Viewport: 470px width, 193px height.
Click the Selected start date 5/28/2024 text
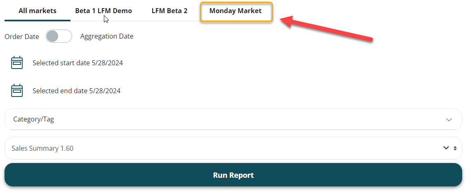coord(78,63)
